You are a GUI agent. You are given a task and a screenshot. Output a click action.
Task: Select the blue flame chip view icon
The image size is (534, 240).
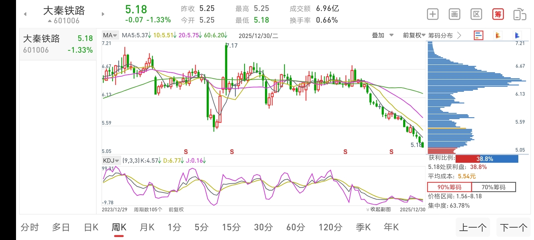pos(517,35)
